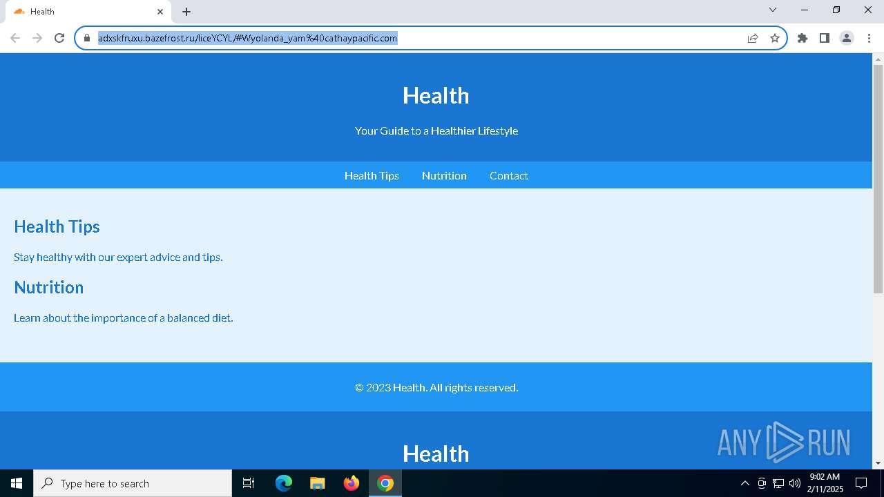
Task: Click the Health Tips section heading
Action: pos(57,226)
